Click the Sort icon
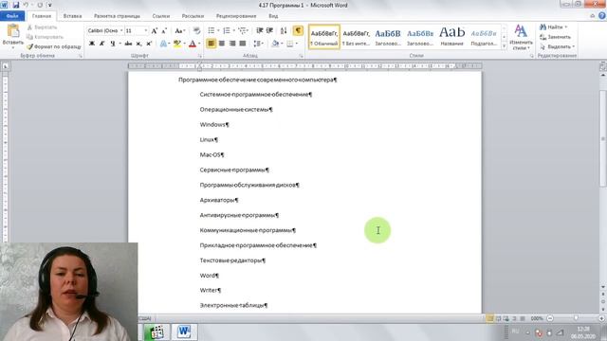 (284, 30)
